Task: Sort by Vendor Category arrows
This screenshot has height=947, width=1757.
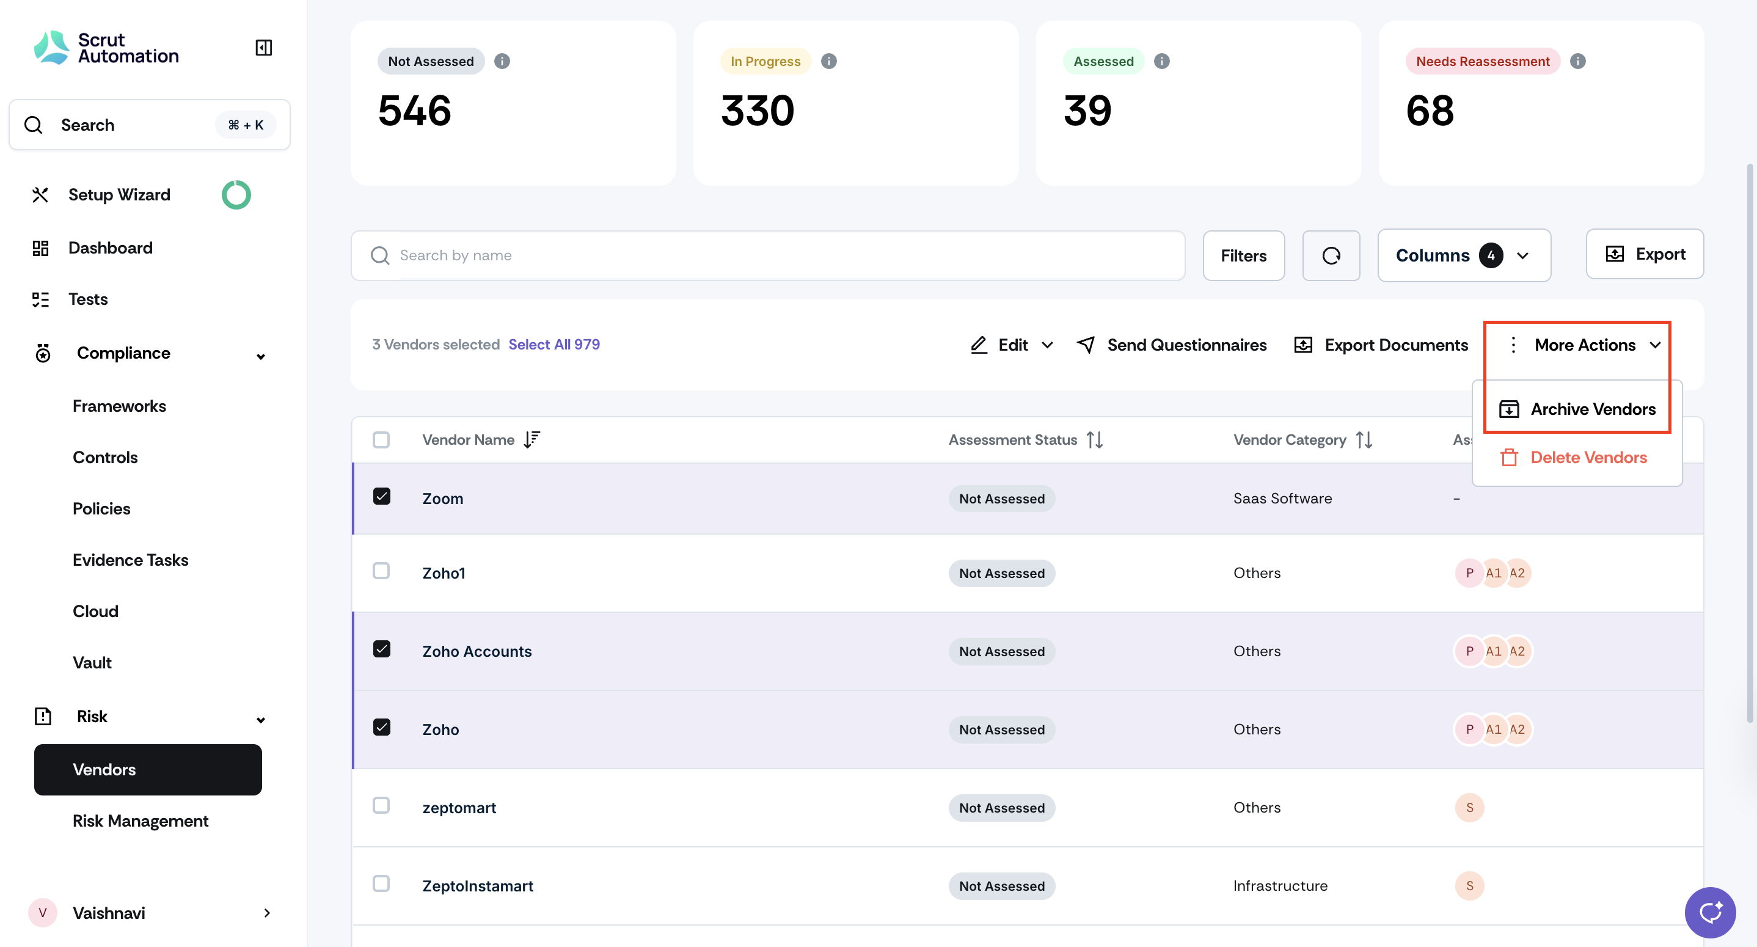Action: click(1364, 439)
